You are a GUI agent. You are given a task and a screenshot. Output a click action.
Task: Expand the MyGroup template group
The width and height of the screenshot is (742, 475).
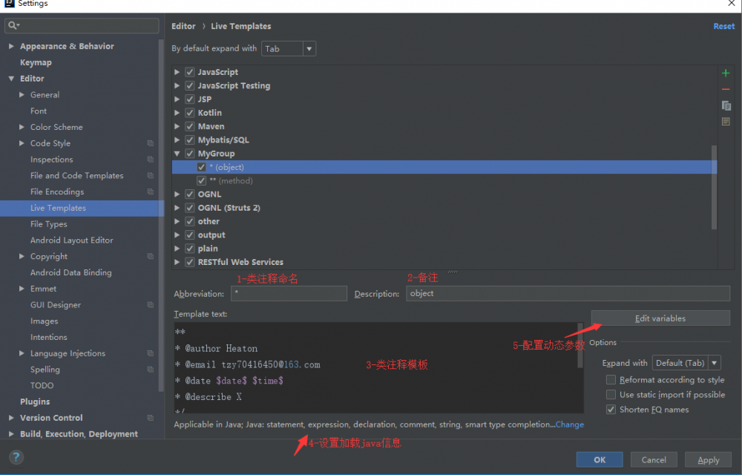pyautogui.click(x=177, y=154)
